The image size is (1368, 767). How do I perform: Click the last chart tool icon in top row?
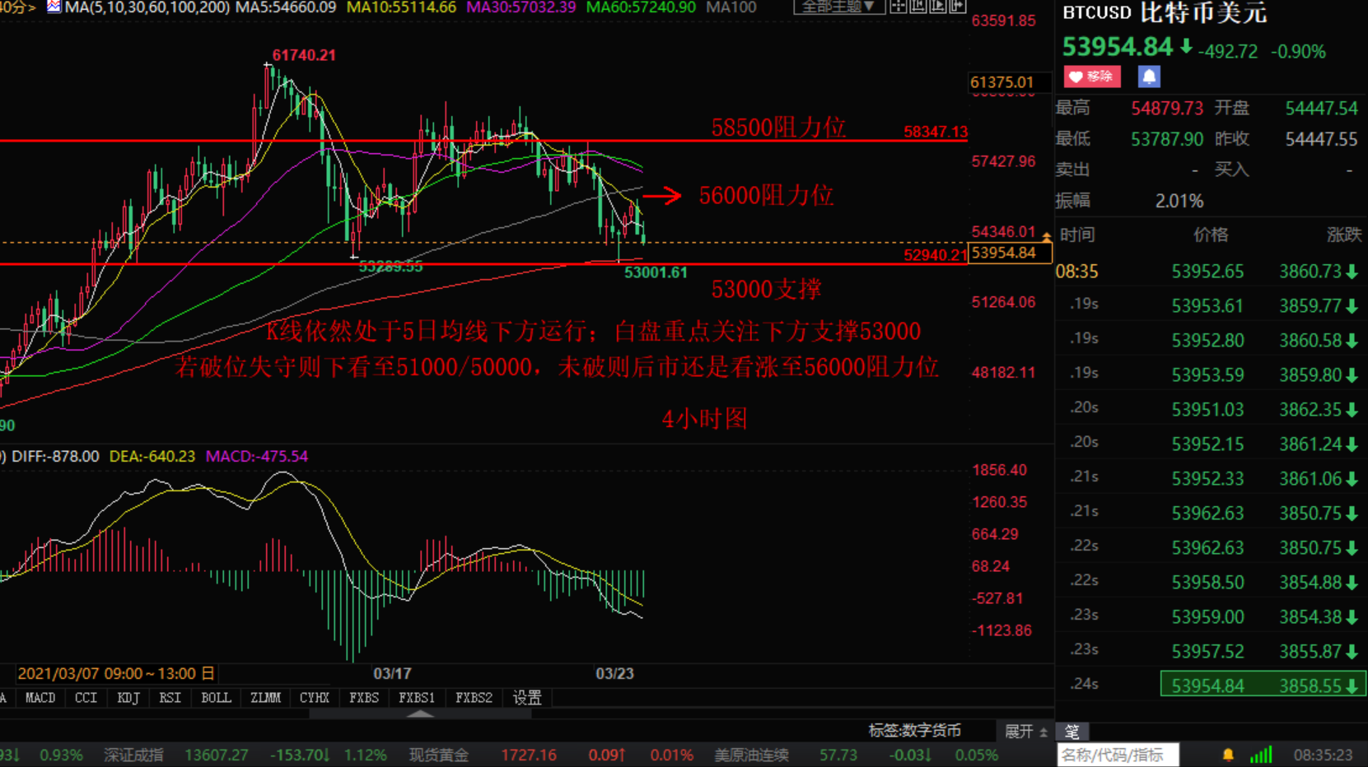(x=957, y=7)
